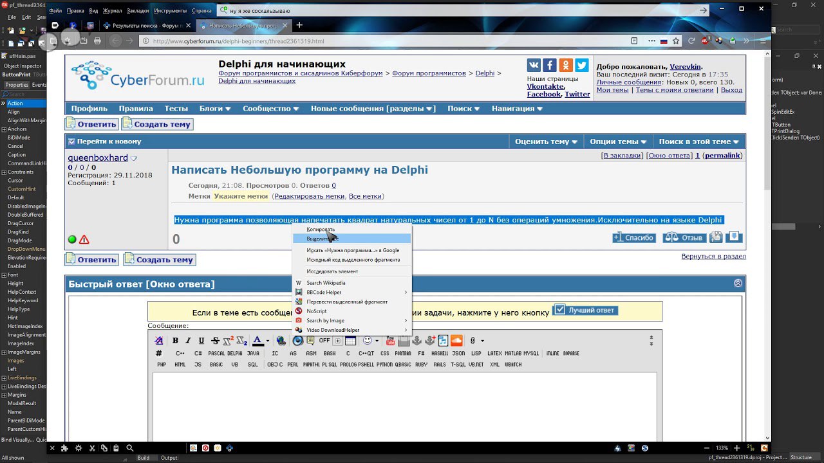Open the 'Поиск' navigation dropdown
The image size is (824, 463).
click(x=464, y=109)
